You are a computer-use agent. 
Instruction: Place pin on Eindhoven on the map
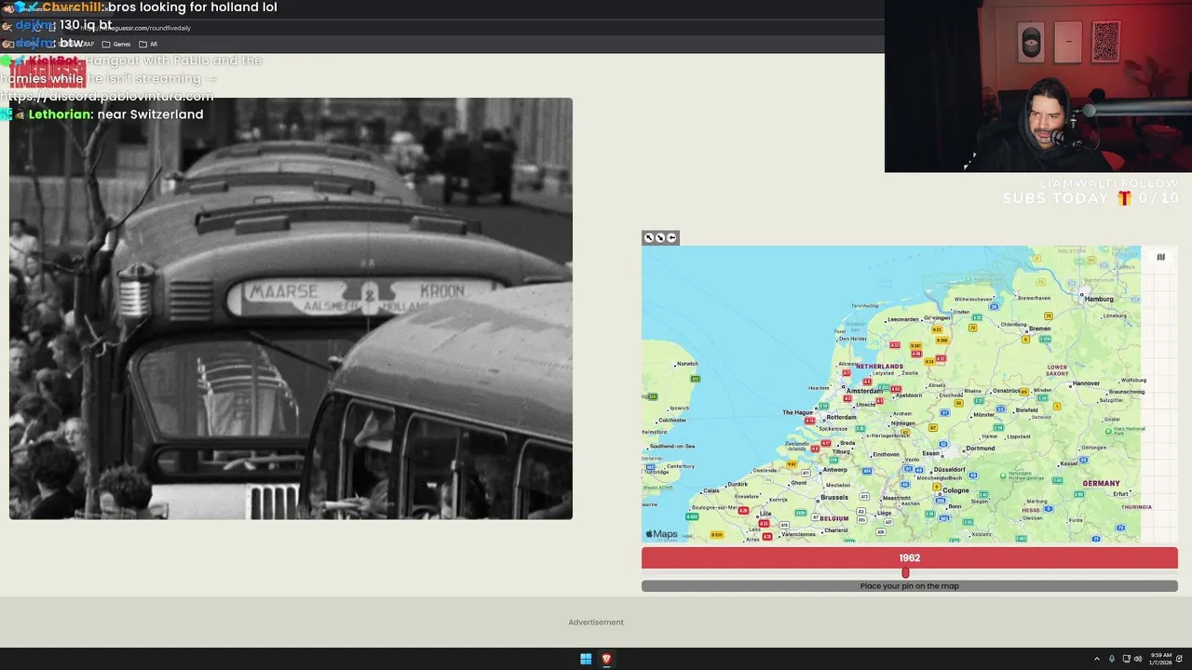pos(886,454)
